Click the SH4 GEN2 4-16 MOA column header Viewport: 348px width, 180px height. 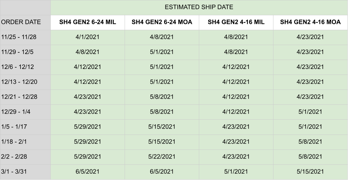click(x=310, y=23)
